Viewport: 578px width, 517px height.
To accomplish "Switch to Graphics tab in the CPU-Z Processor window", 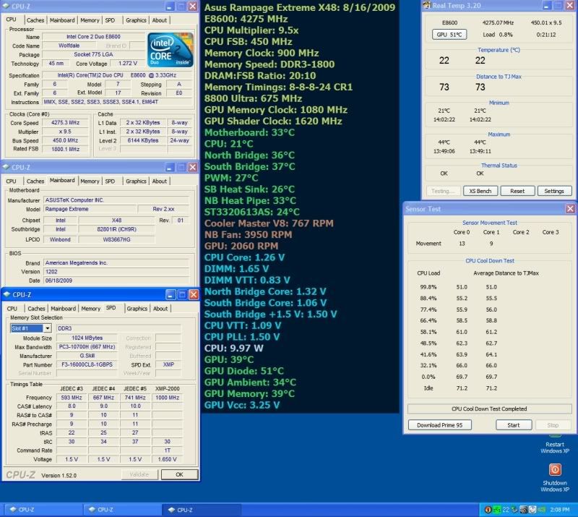I will tap(136, 20).
